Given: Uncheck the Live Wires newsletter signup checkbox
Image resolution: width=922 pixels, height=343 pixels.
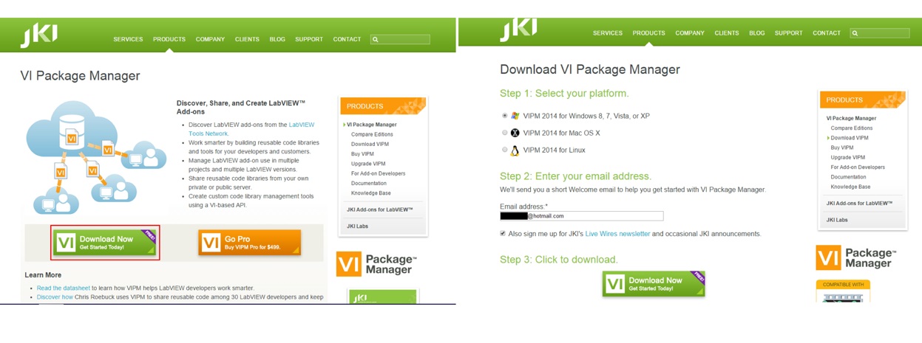Looking at the screenshot, I should point(504,233).
